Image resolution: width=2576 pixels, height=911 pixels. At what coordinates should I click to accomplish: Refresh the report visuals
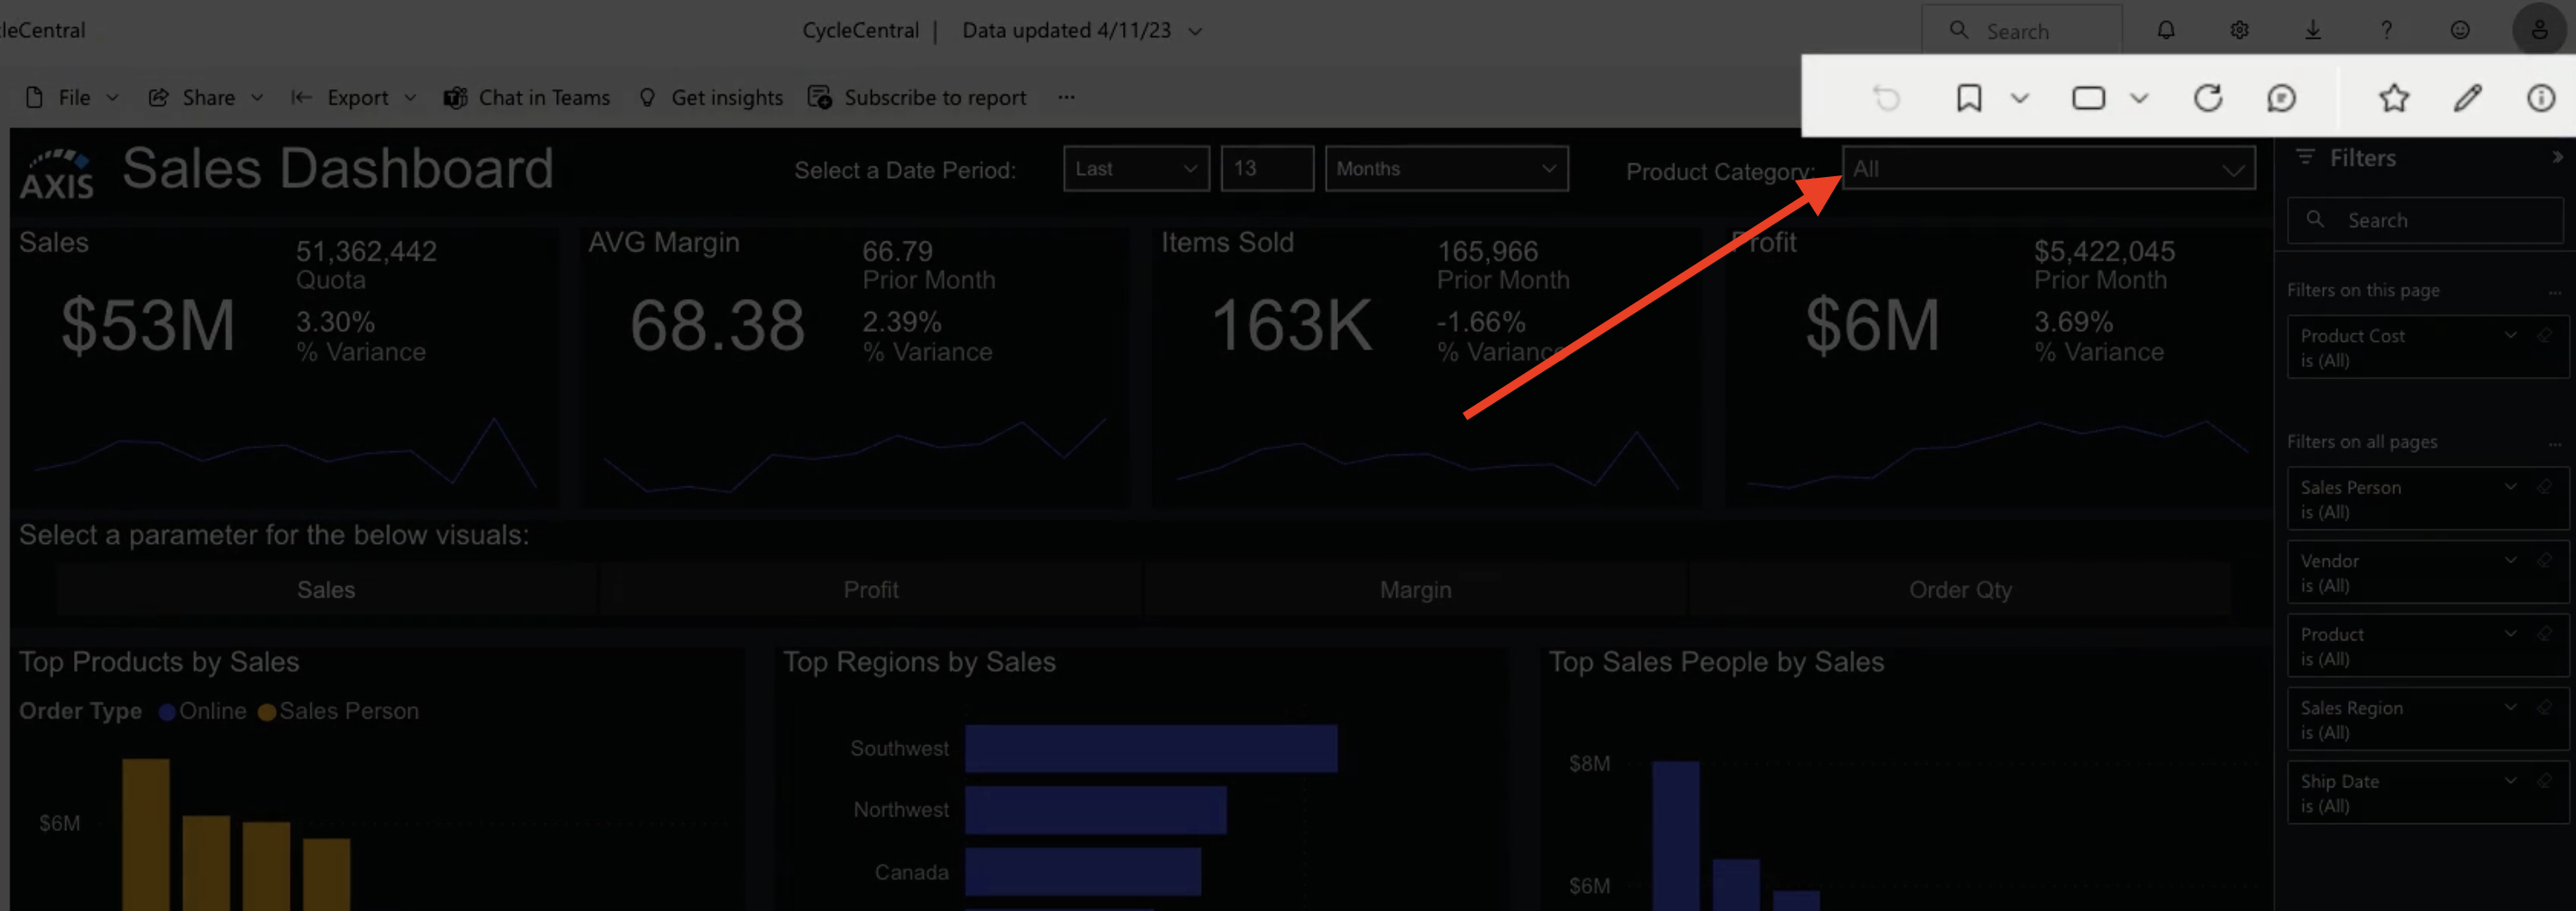click(x=2209, y=97)
